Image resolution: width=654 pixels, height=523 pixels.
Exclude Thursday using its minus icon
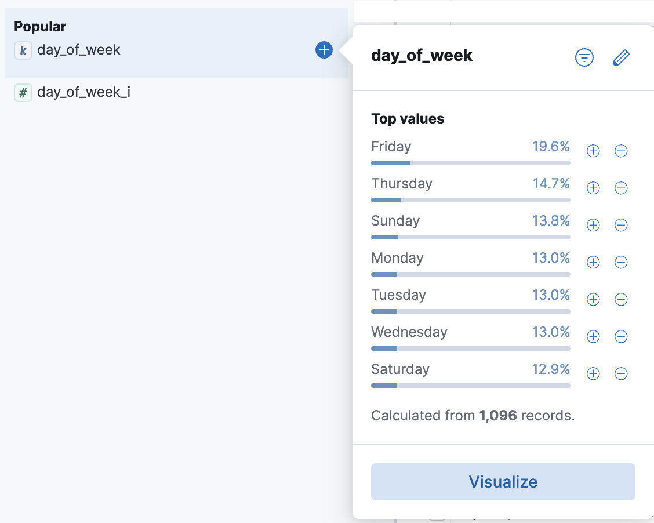(621, 188)
